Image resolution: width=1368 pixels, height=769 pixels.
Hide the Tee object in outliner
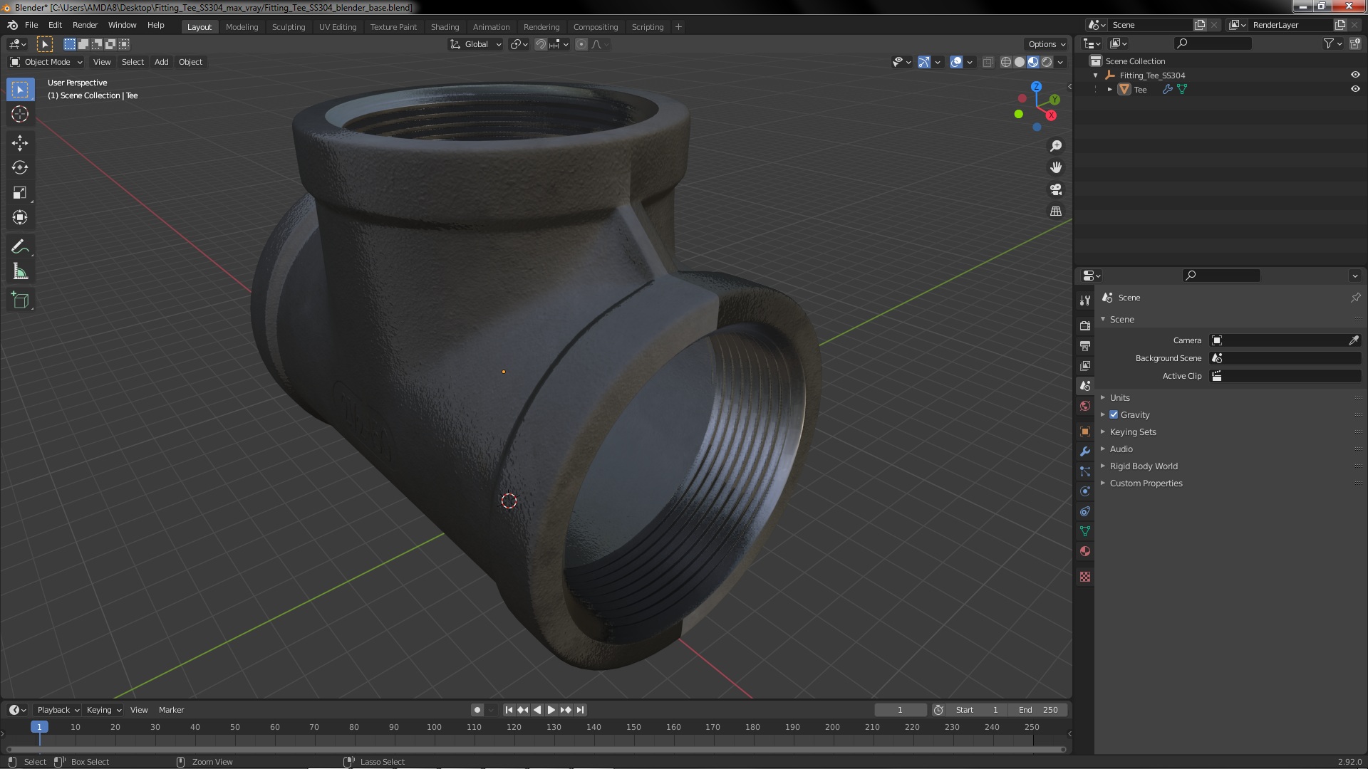point(1355,90)
